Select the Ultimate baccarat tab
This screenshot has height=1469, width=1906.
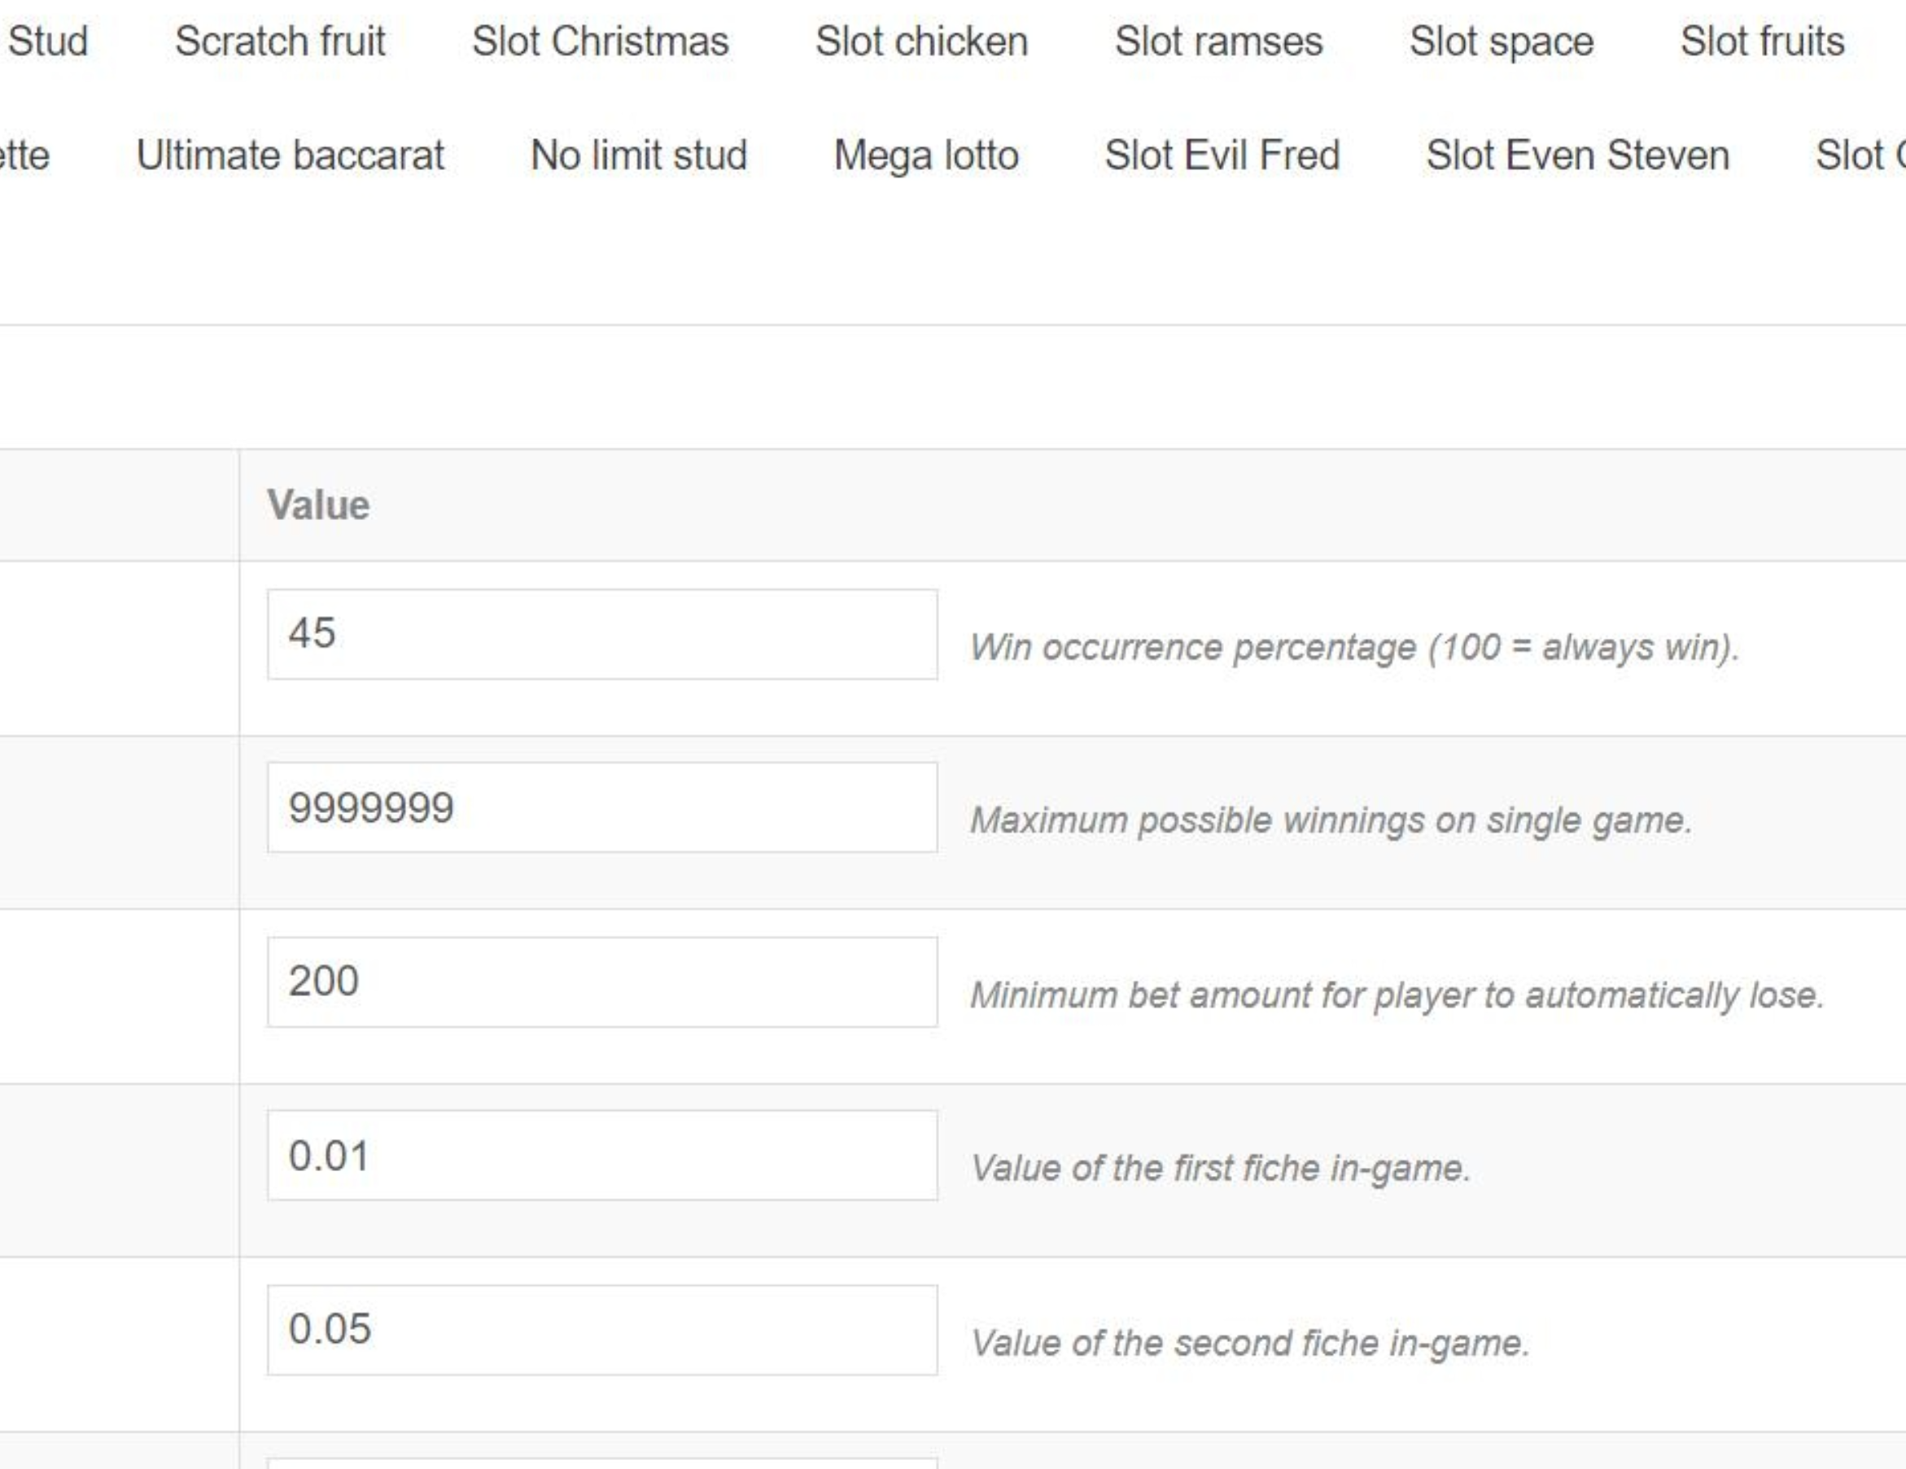point(290,155)
